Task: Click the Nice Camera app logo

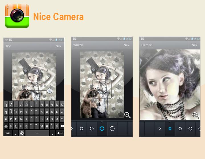Action: tap(17, 16)
